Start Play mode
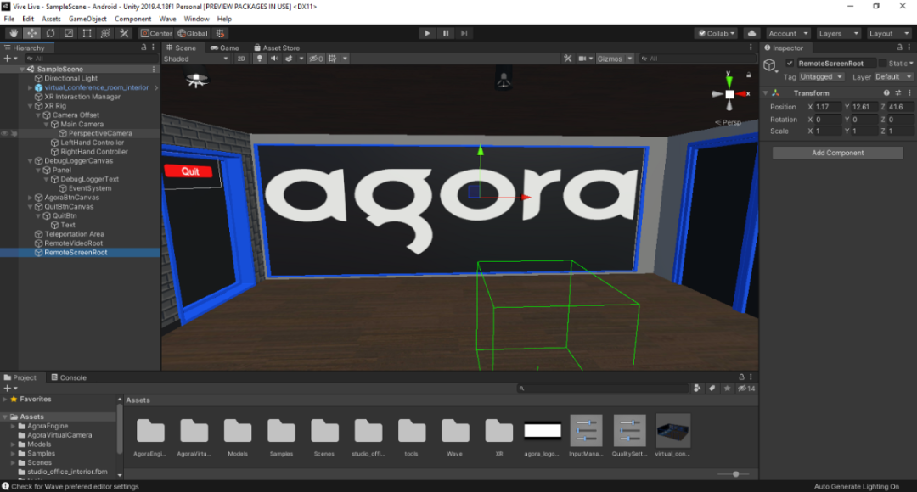Image resolution: width=917 pixels, height=492 pixels. tap(427, 33)
